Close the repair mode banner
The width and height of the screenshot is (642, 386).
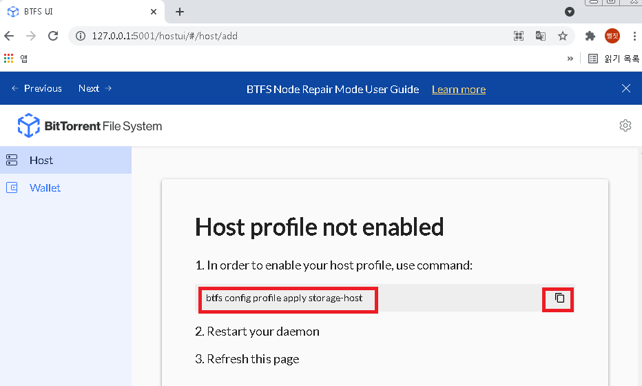tap(625, 88)
